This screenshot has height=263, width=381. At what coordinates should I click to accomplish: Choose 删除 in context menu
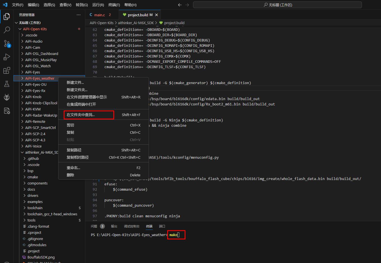[103, 175]
